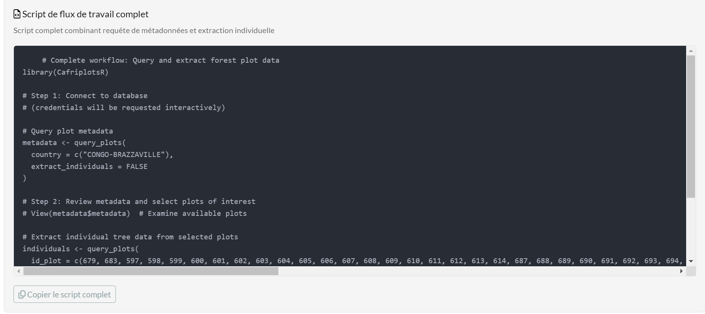Click the subtitle about requête de métadonnées

click(x=144, y=30)
